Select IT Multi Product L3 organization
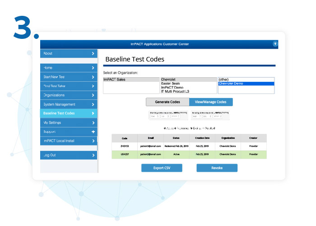The height and width of the screenshot is (226, 316). point(189,91)
